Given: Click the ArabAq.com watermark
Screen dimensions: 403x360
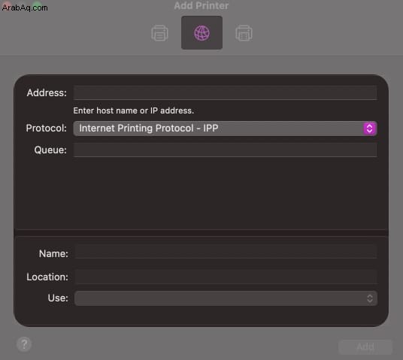Looking at the screenshot, I should [25, 8].
